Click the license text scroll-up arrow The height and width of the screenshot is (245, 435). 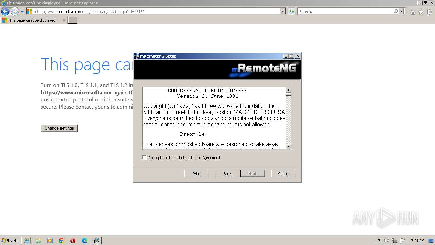[x=289, y=91]
